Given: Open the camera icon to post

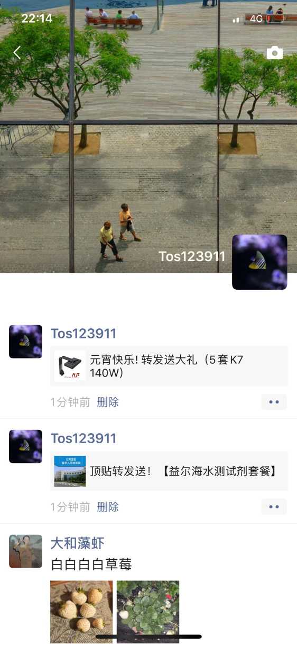Looking at the screenshot, I should 274,52.
